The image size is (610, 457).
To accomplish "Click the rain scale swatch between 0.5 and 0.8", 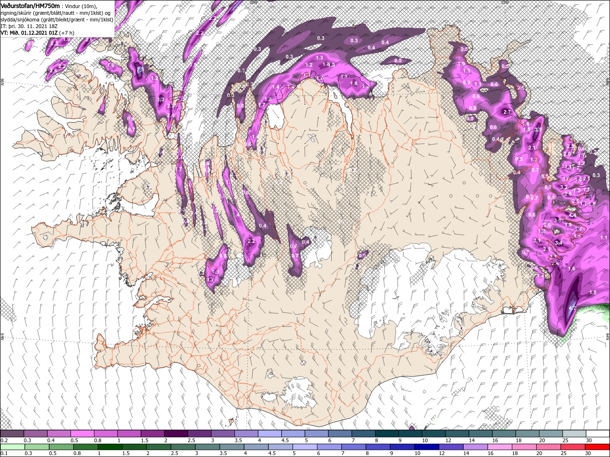I will pos(61,447).
